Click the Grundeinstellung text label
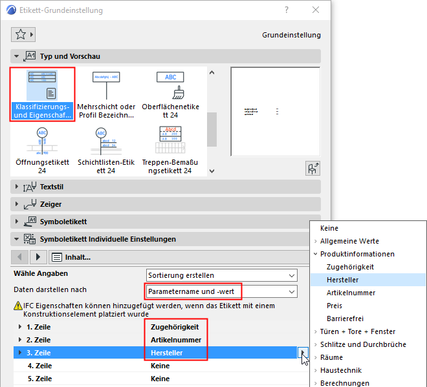The height and width of the screenshot is (387, 427). [x=291, y=35]
